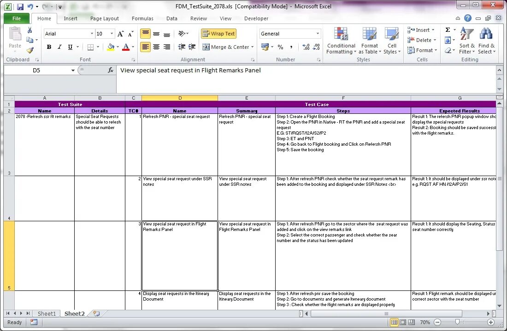Apply Center horizontal alignment
The image size is (507, 331).
click(x=156, y=47)
